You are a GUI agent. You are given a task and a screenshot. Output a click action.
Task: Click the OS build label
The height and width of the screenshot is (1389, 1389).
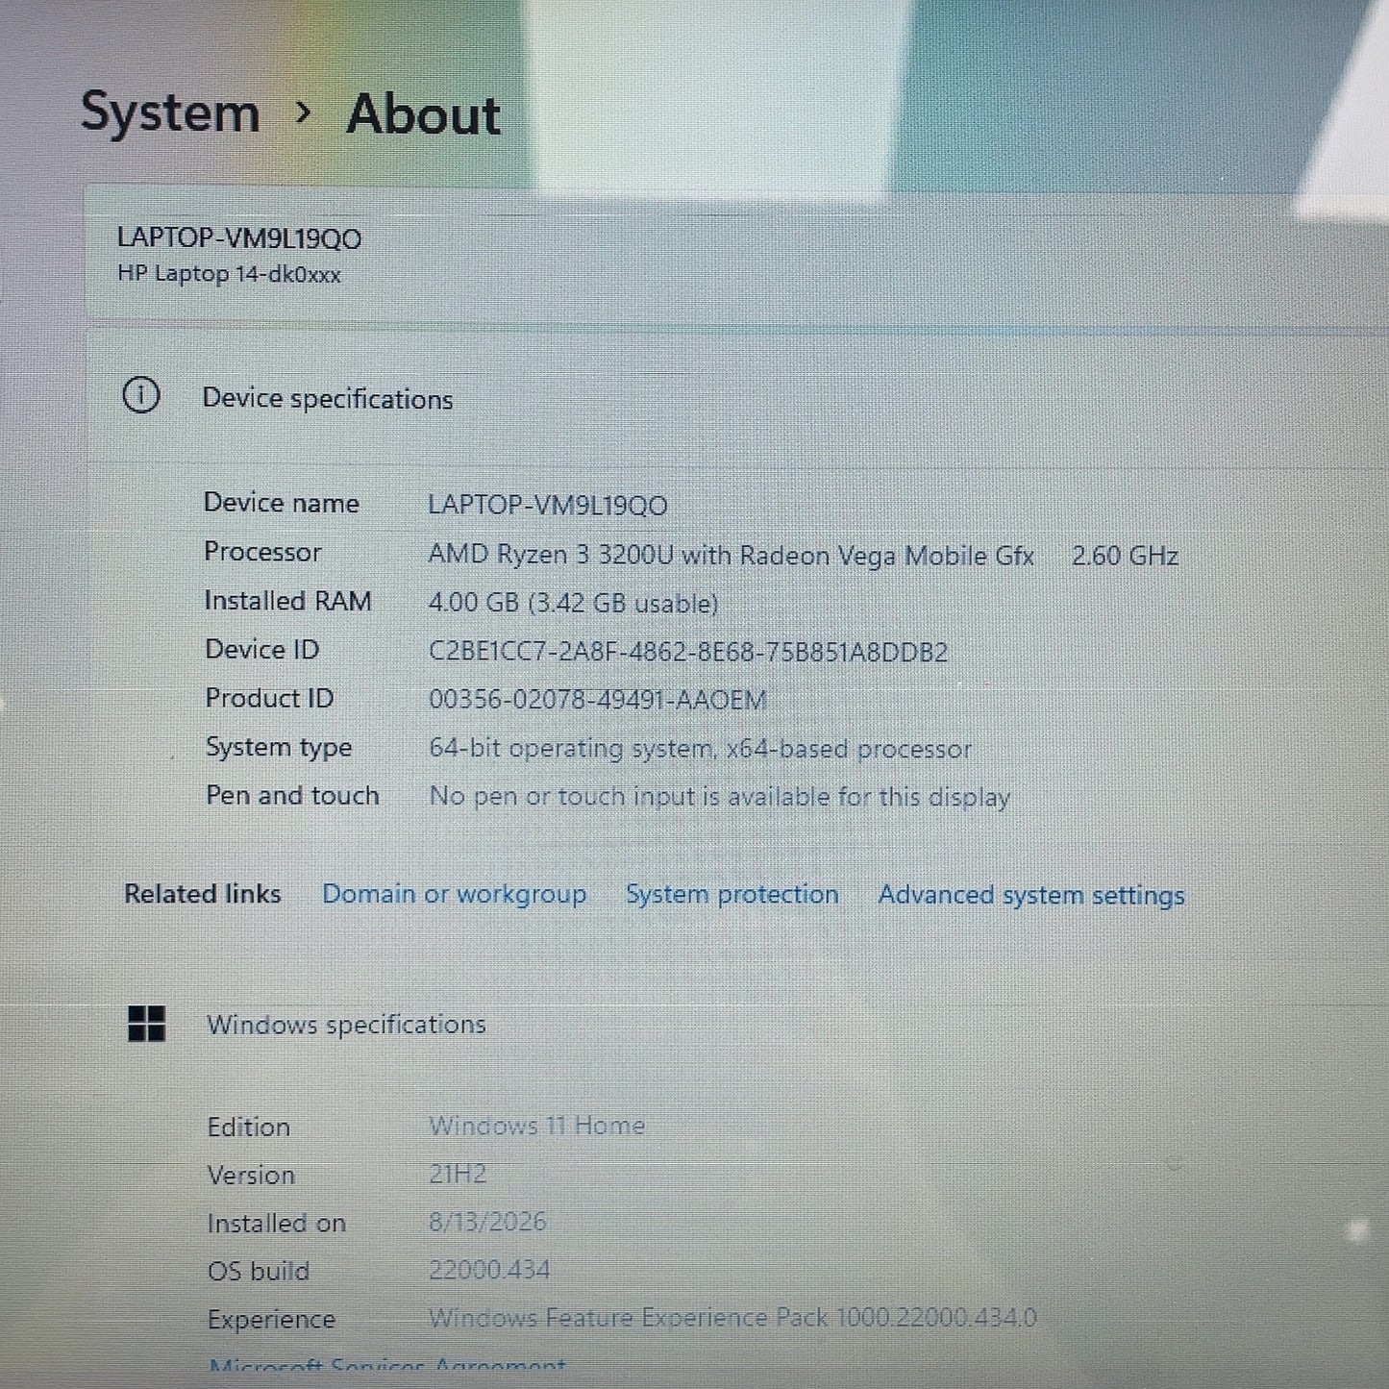[x=259, y=1271]
